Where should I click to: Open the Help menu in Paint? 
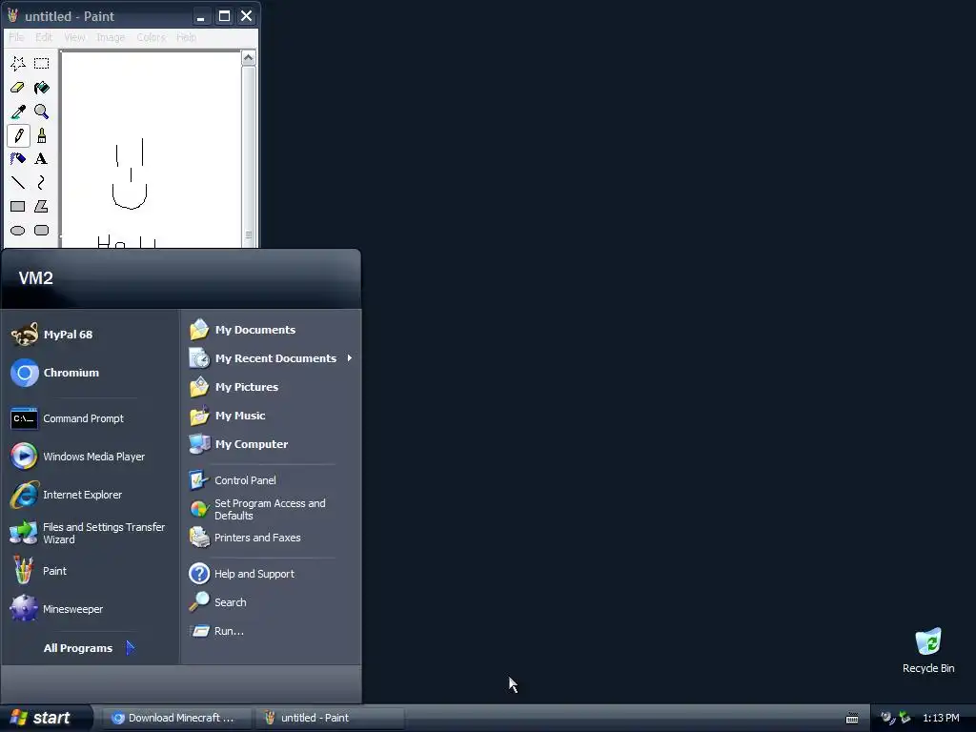click(x=186, y=37)
